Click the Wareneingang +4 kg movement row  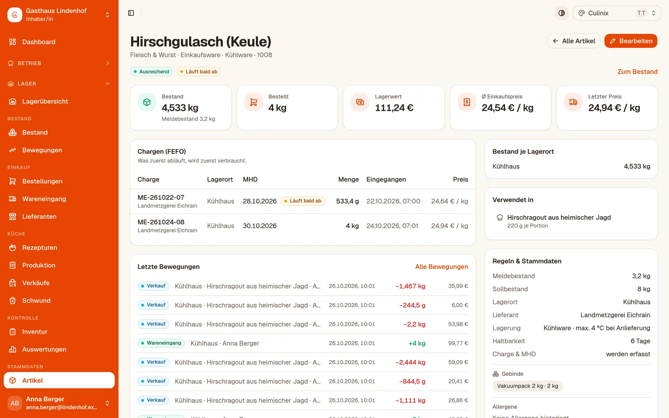[303, 343]
